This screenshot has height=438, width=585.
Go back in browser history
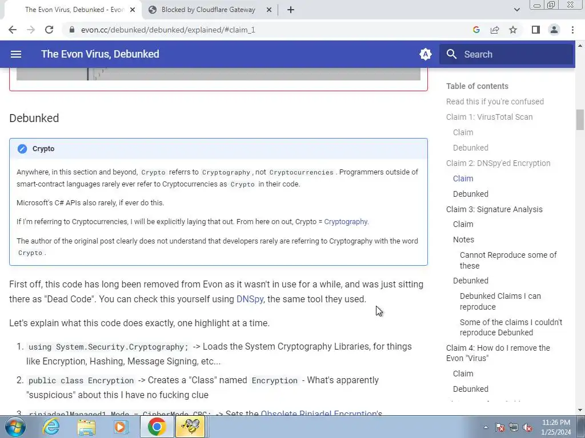coord(13,30)
